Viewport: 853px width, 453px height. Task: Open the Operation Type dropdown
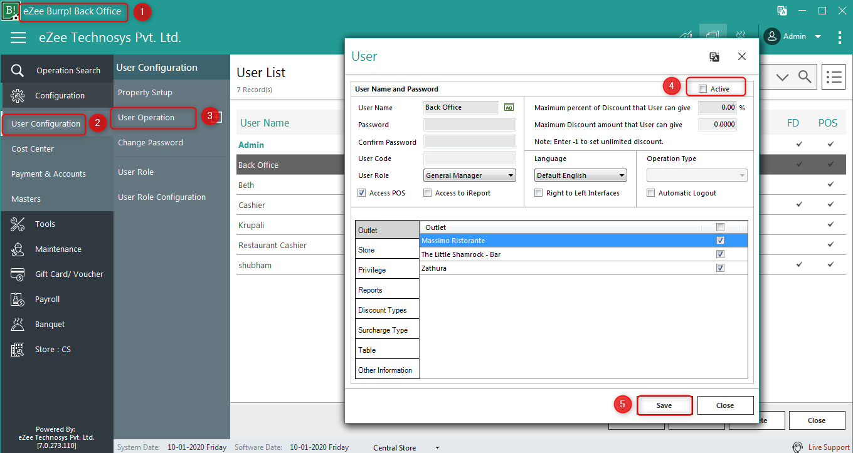pyautogui.click(x=697, y=175)
